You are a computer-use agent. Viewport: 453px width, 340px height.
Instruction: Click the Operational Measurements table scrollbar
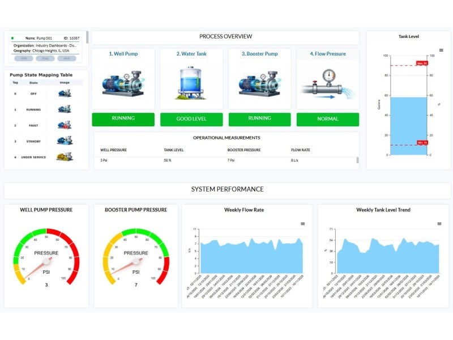point(357,160)
